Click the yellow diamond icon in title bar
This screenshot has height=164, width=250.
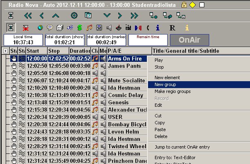[192, 5]
